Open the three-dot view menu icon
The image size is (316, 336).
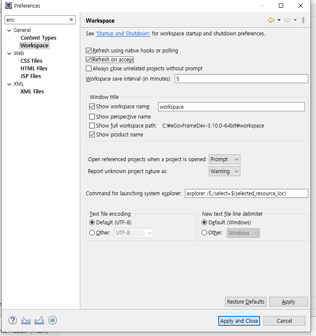click(303, 20)
